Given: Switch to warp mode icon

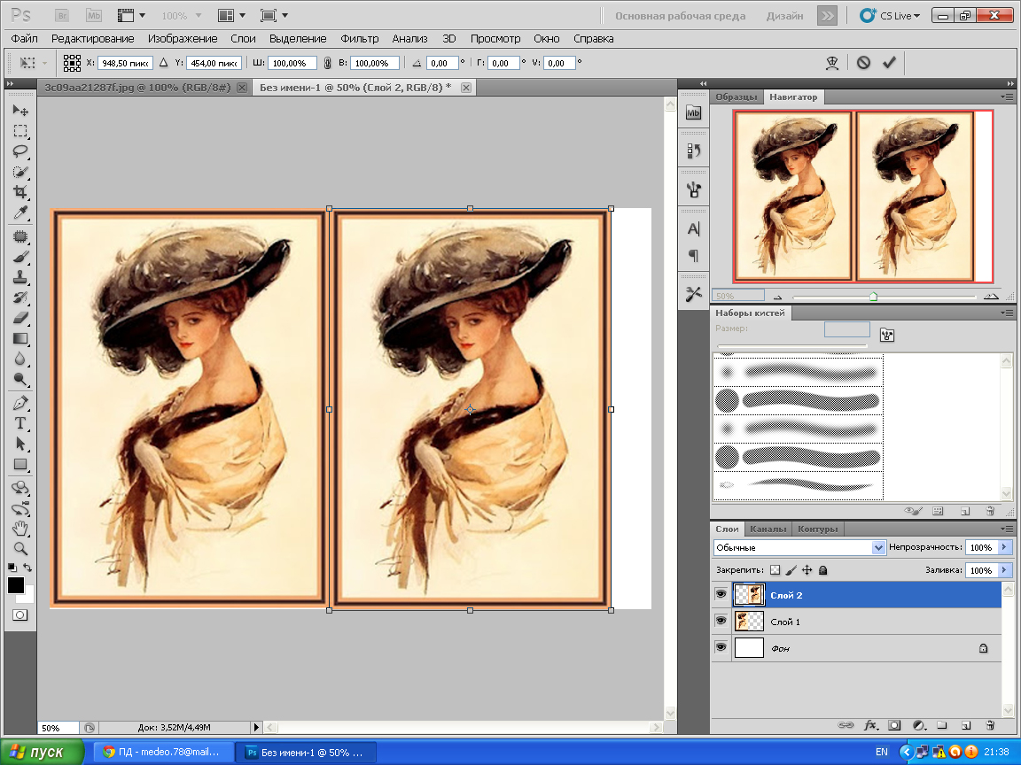Looking at the screenshot, I should tap(831, 63).
